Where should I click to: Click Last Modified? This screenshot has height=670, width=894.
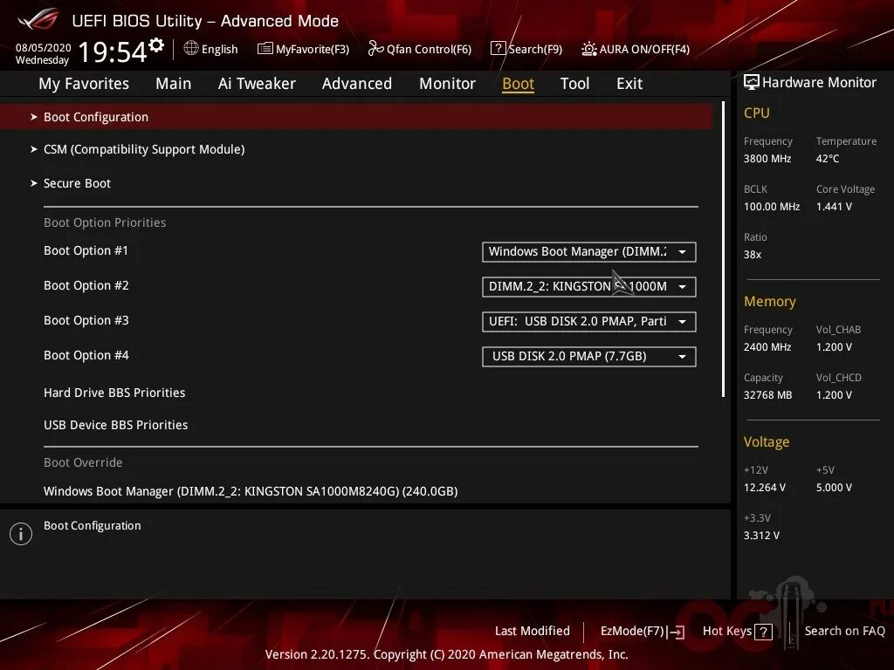tap(532, 631)
